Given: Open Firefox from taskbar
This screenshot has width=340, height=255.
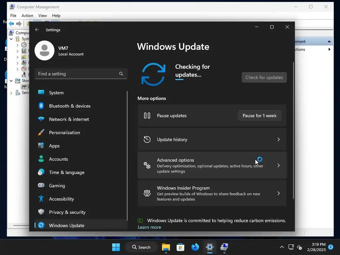Looking at the screenshot, I should (195, 247).
